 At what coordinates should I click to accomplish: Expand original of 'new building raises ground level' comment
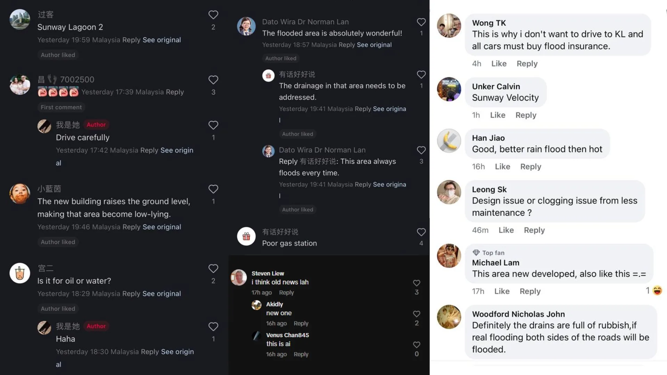point(162,227)
